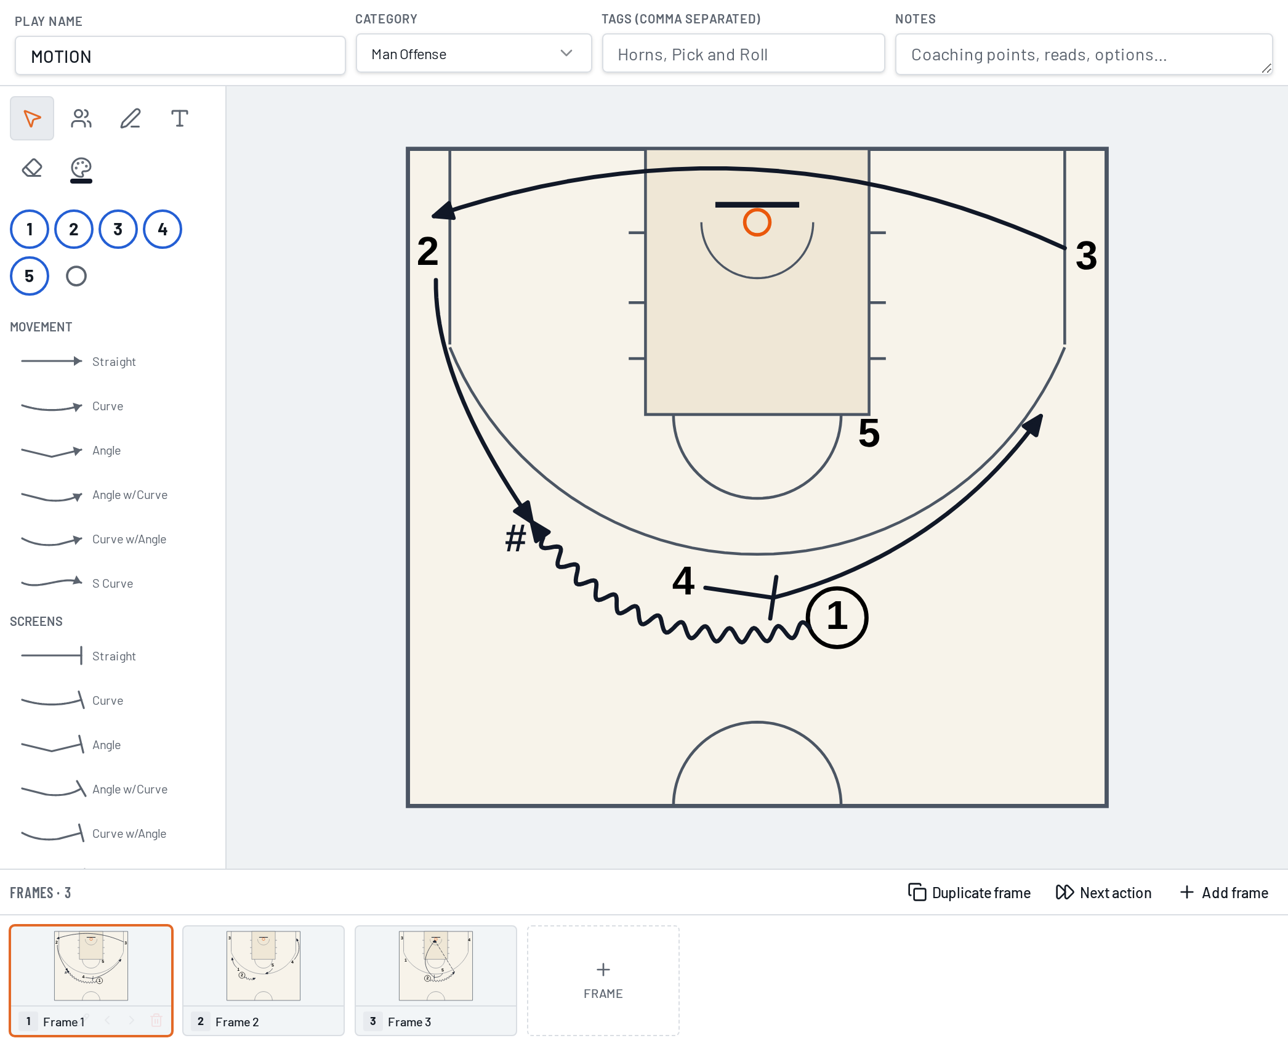The height and width of the screenshot is (1046, 1288).
Task: Pick the eraser tool
Action: click(x=32, y=168)
